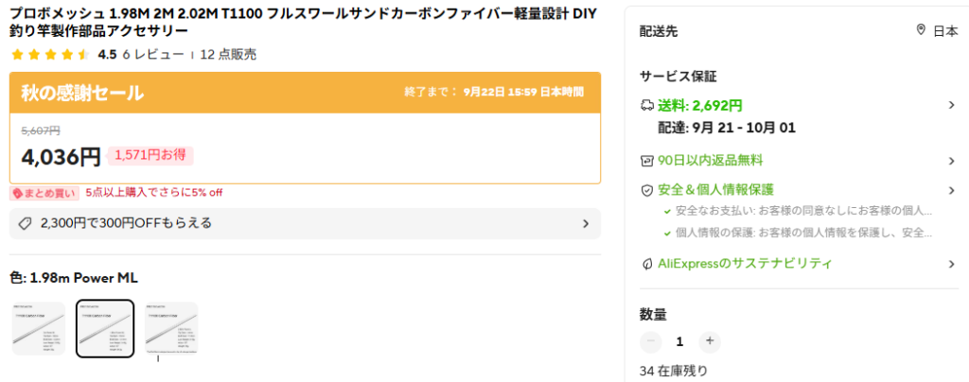Click the shipping truck icon beside 送料
Viewport: 969px width, 382px height.
647,105
